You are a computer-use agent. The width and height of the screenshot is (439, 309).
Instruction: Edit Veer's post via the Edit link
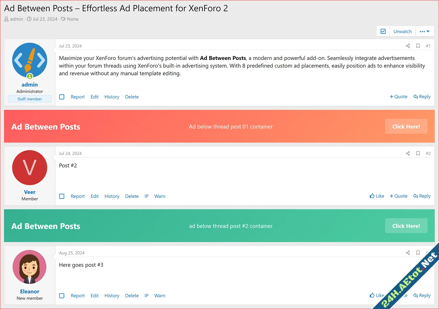[94, 196]
